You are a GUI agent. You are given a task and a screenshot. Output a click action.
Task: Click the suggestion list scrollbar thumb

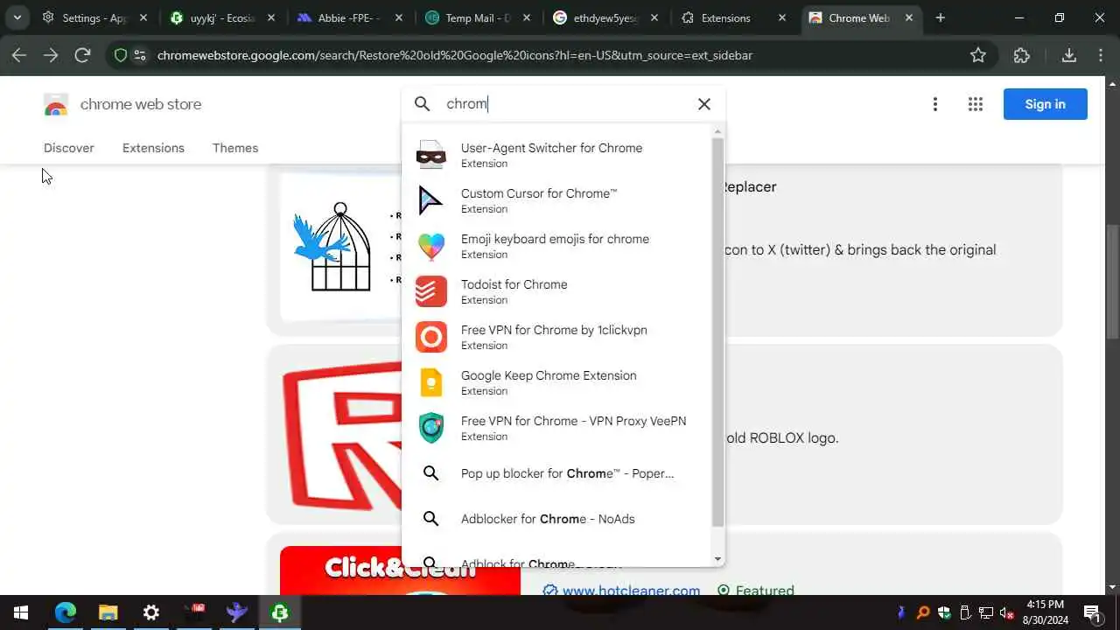[718, 333]
